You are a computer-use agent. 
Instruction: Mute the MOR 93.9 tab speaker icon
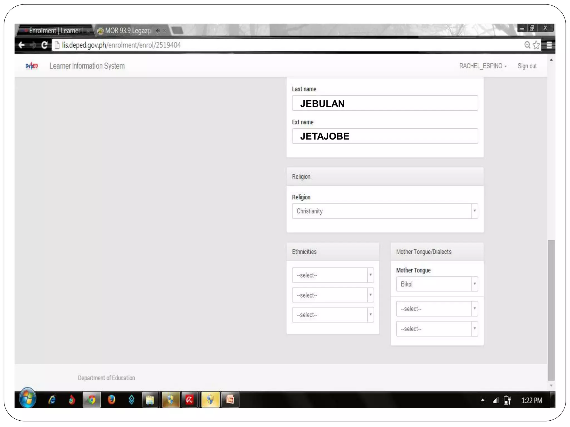(x=158, y=31)
